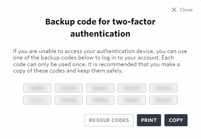Click the 'Backup code for two-factor' heading line
This screenshot has height=139, width=201.
(100, 22)
